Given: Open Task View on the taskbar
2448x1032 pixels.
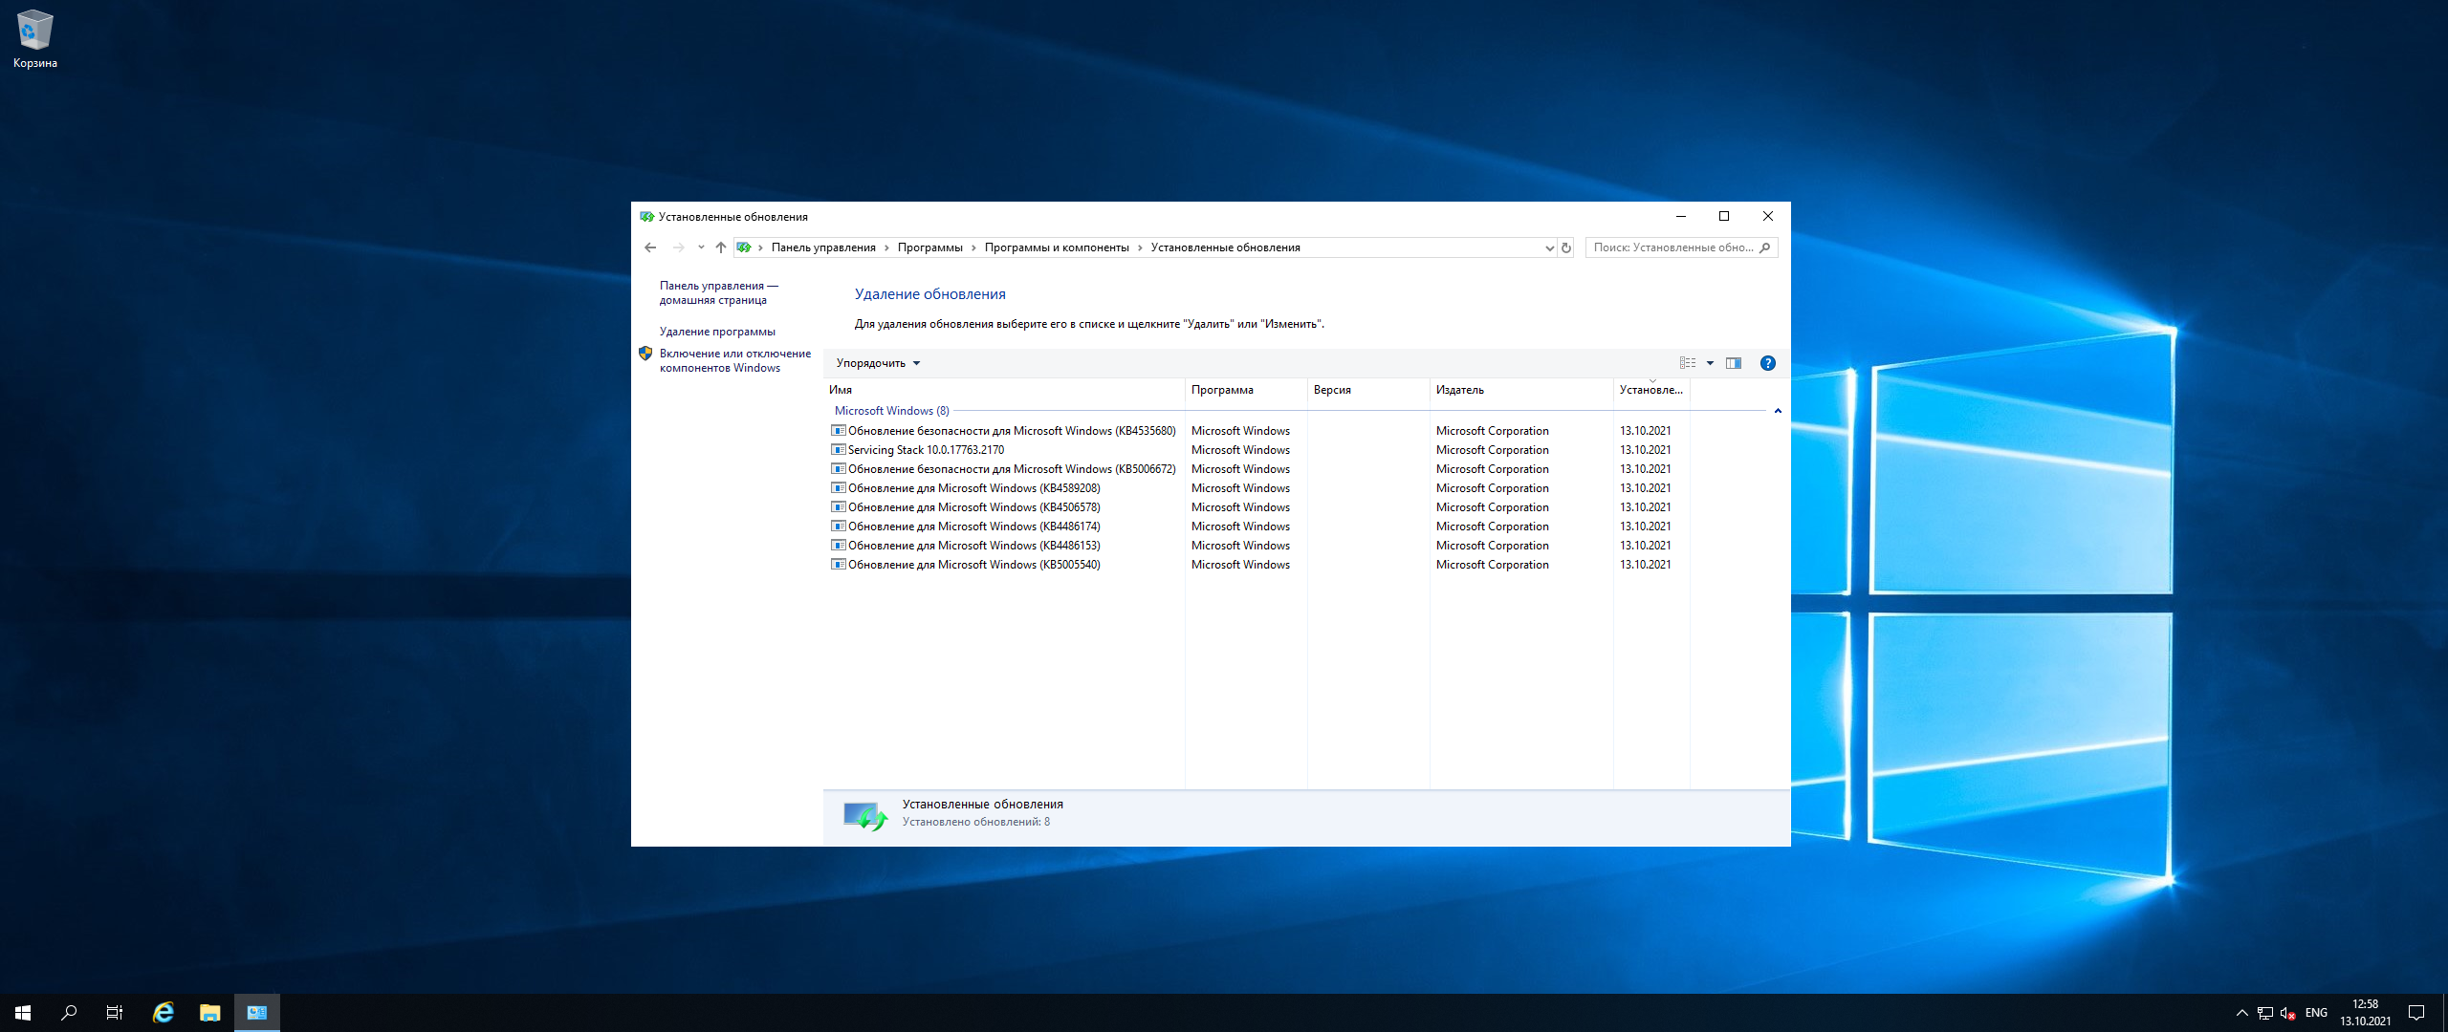Looking at the screenshot, I should pos(115,1013).
